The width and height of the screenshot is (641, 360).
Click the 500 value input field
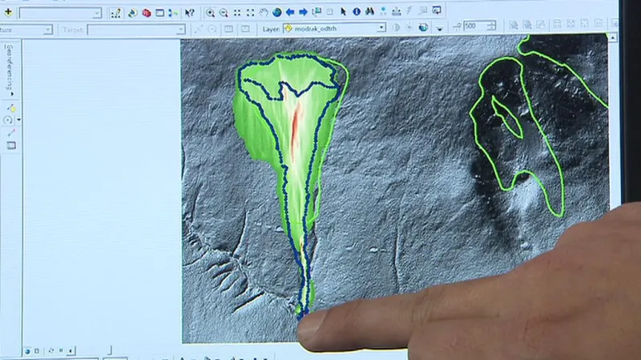tap(469, 26)
